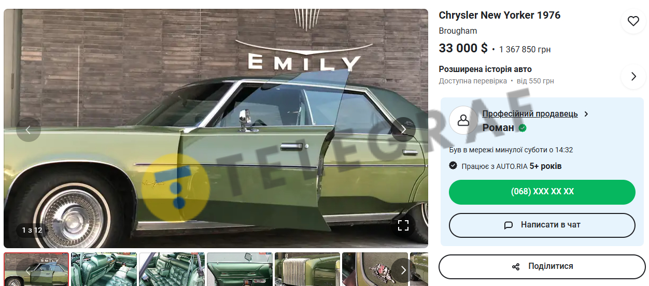Select the chrome grille thumbnail

tap(307, 269)
